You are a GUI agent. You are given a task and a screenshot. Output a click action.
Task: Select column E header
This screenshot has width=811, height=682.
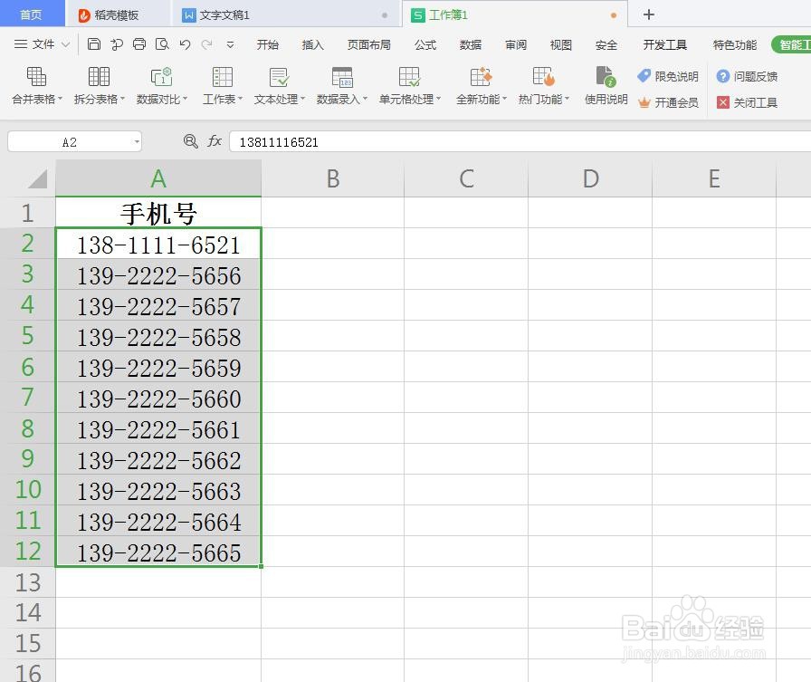click(x=714, y=178)
